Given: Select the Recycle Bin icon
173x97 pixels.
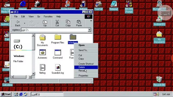Looking at the screenshot, I should pos(159,81).
